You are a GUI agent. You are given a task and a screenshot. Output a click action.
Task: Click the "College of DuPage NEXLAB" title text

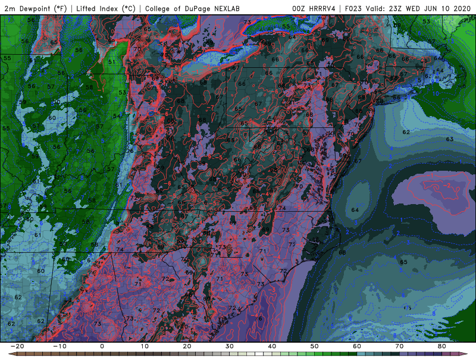click(192, 9)
